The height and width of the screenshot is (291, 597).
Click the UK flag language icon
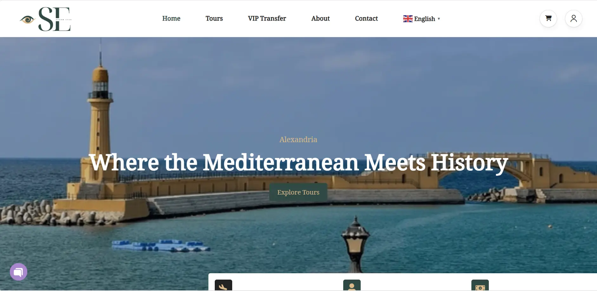point(408,19)
